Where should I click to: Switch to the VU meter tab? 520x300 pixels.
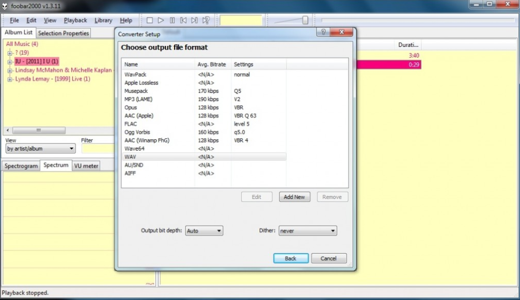coord(86,166)
